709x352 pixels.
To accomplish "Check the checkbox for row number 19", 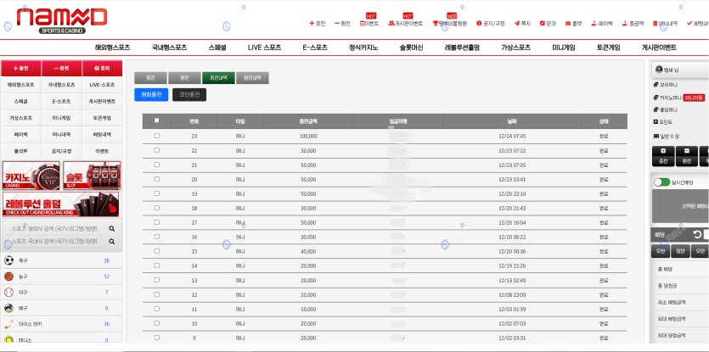I will pos(156,193).
